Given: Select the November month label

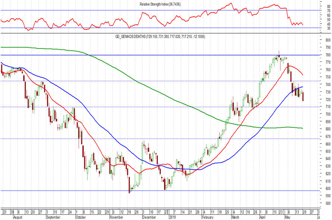Looking at the screenshot, I should [116, 217].
